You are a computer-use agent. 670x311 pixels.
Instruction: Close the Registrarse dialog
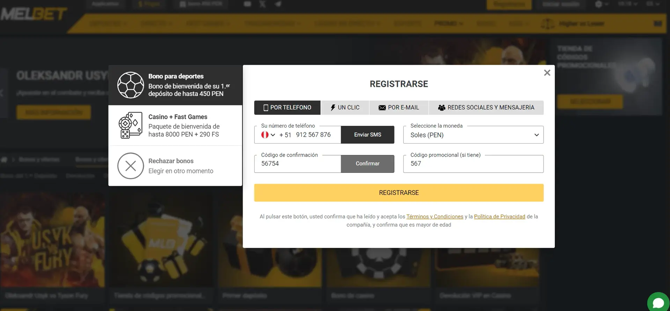coord(547,73)
